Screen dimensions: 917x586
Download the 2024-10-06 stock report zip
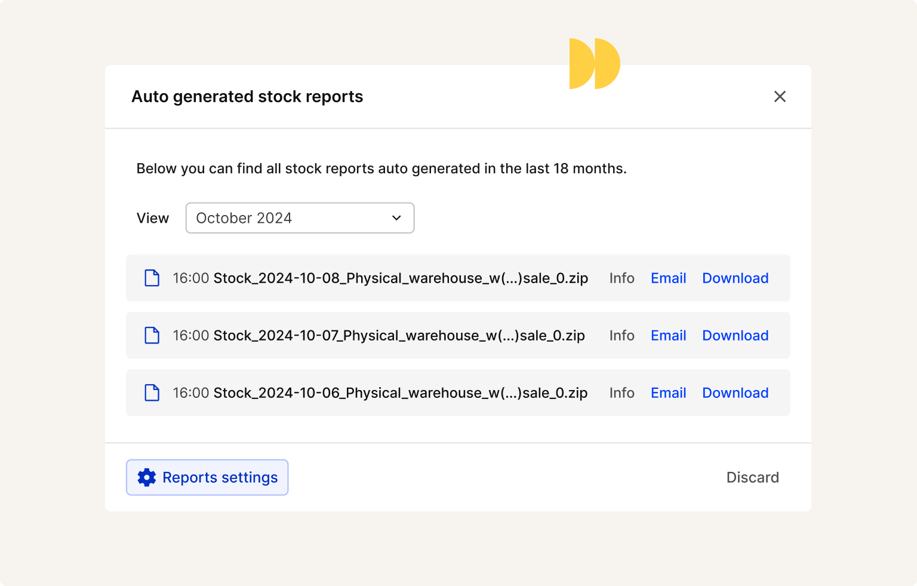pos(735,392)
